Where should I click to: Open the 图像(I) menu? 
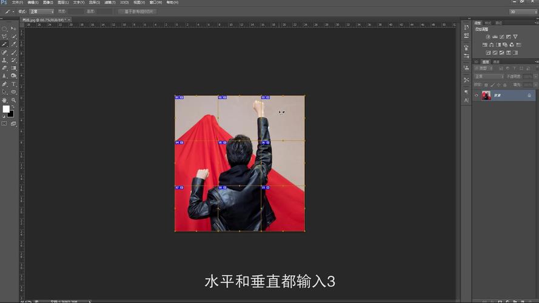pyautogui.click(x=48, y=2)
